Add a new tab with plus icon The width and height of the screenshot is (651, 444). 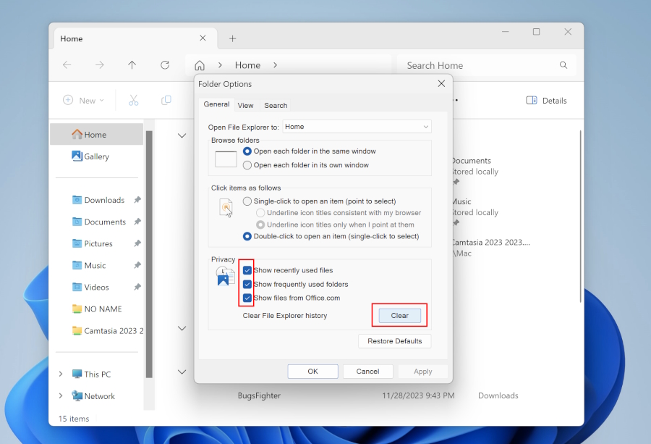tap(232, 38)
